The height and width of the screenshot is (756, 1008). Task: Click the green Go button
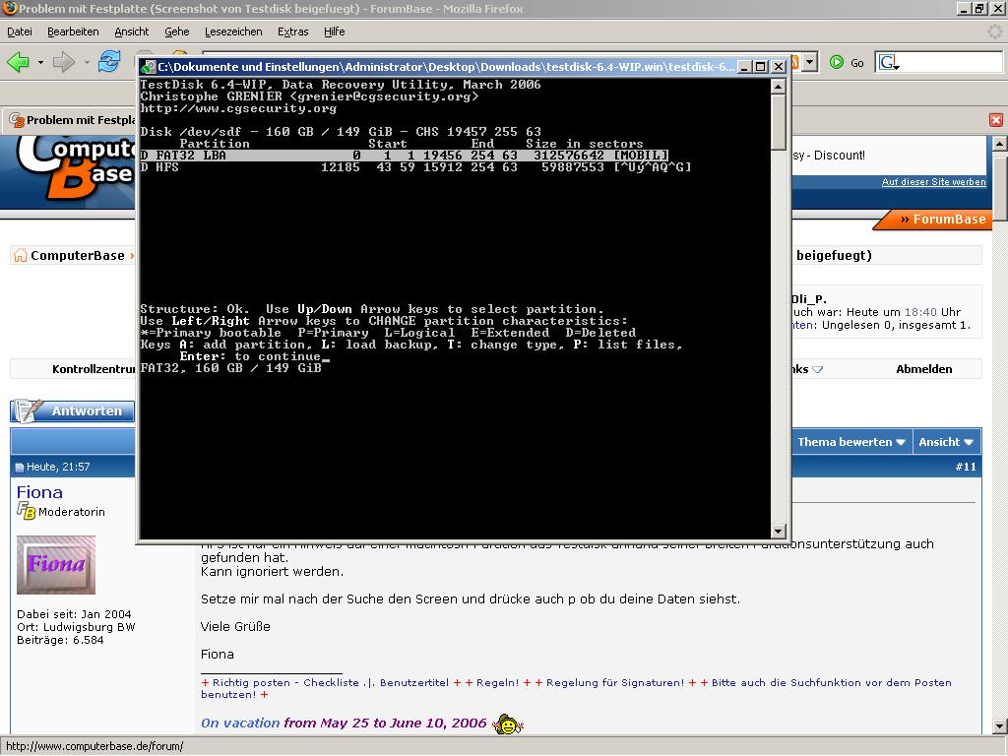coord(847,62)
